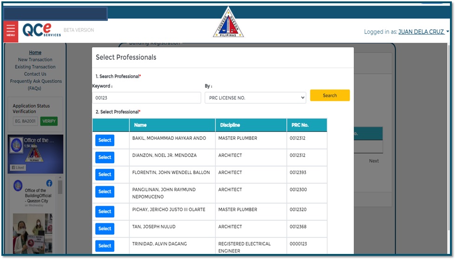Click the Liked button on Facebook widget
The image size is (456, 260).
pos(18,168)
